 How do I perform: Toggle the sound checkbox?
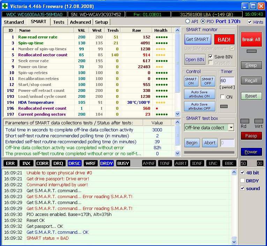pos(242,188)
